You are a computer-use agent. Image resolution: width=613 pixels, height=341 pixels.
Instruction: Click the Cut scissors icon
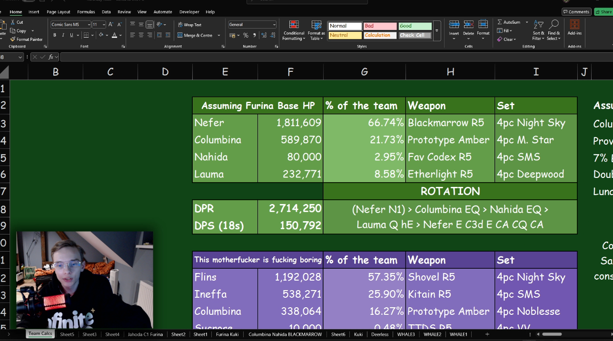click(12, 22)
